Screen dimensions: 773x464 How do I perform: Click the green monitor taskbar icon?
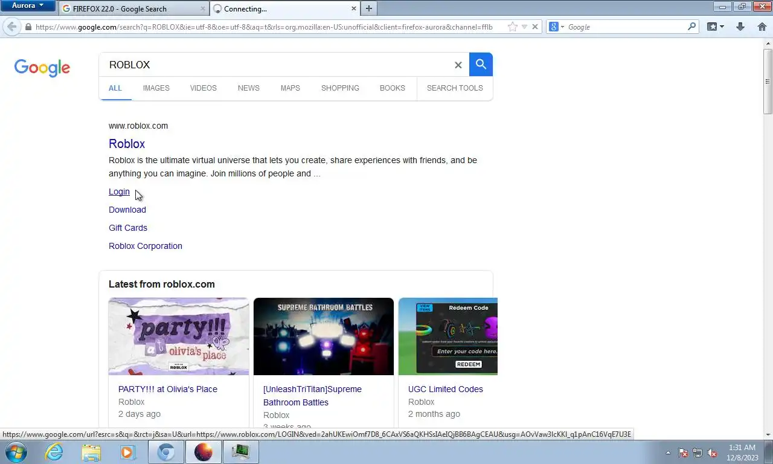coord(241,452)
